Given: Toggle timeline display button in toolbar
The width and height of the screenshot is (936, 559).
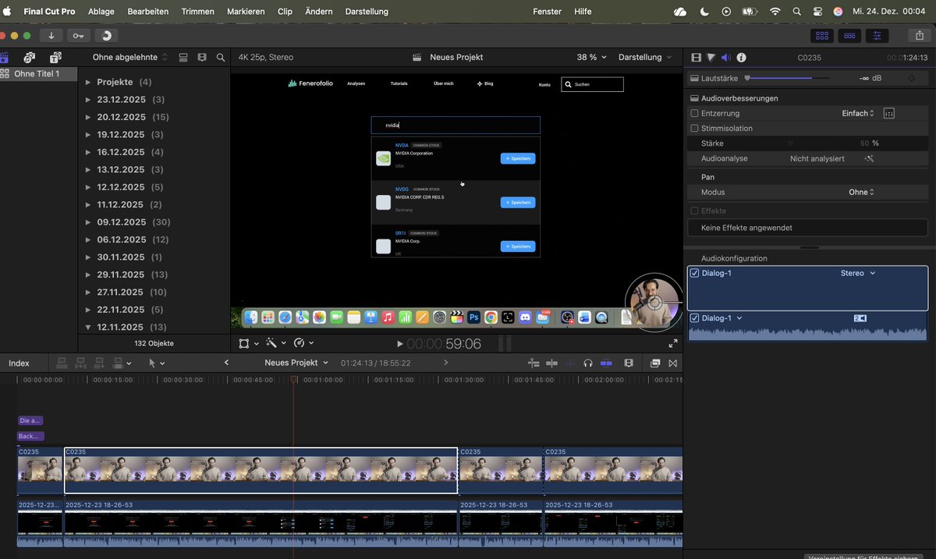Looking at the screenshot, I should 849,35.
